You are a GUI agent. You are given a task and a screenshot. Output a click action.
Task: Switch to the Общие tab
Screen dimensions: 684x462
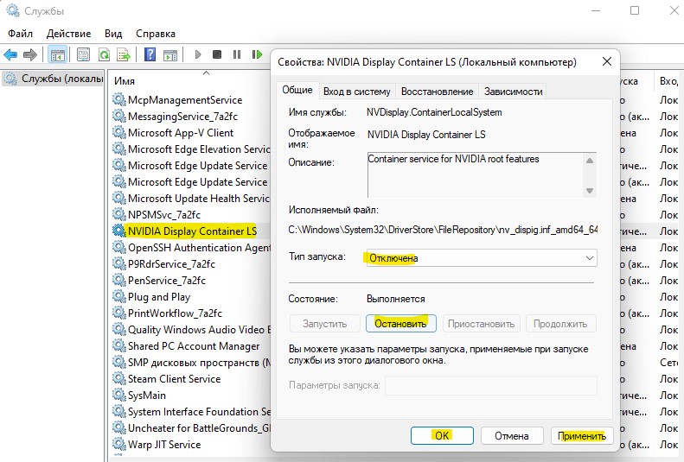click(x=297, y=90)
